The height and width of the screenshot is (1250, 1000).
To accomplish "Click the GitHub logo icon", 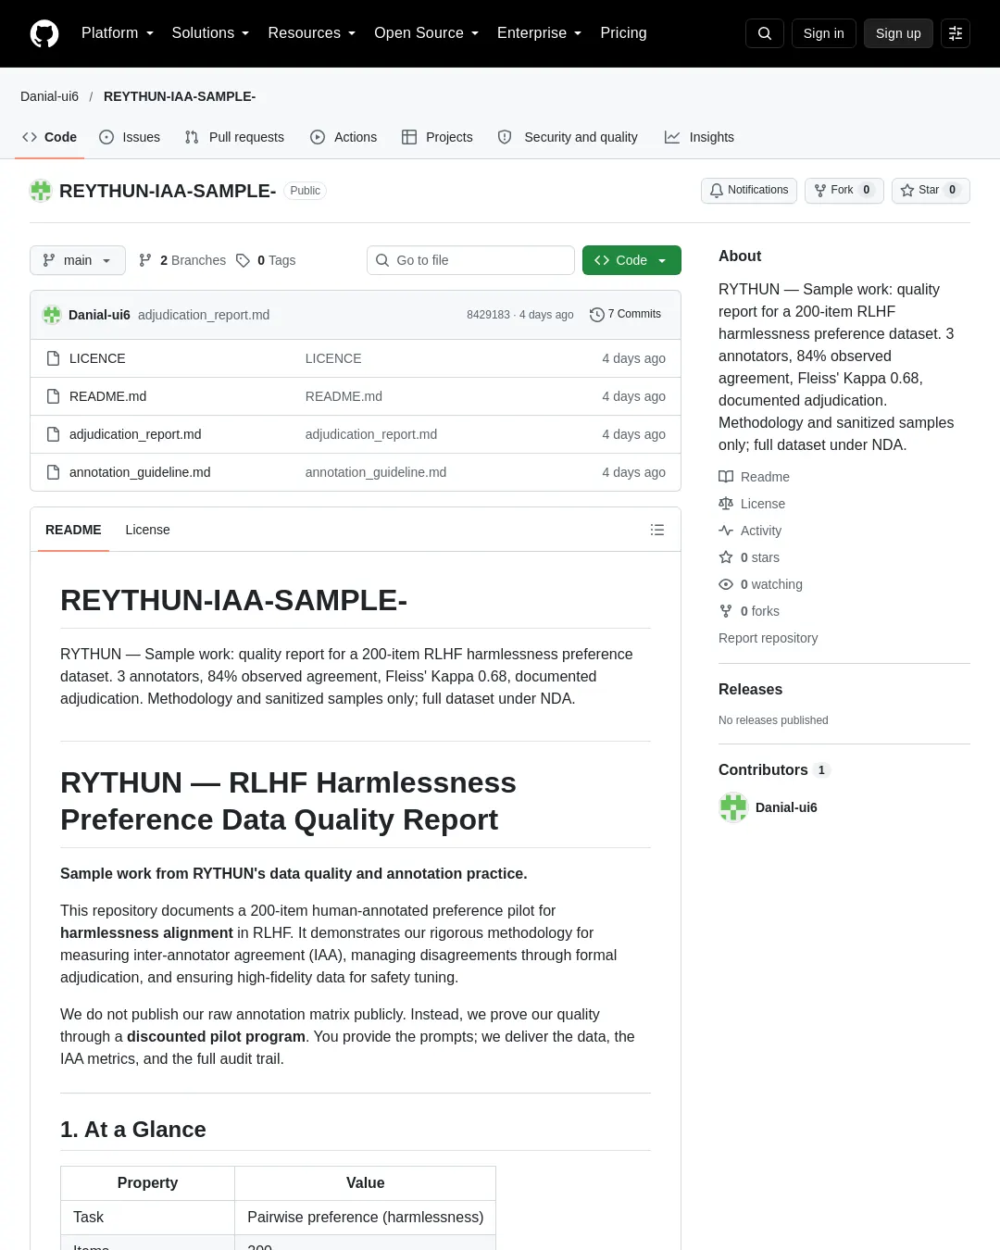I will (44, 33).
